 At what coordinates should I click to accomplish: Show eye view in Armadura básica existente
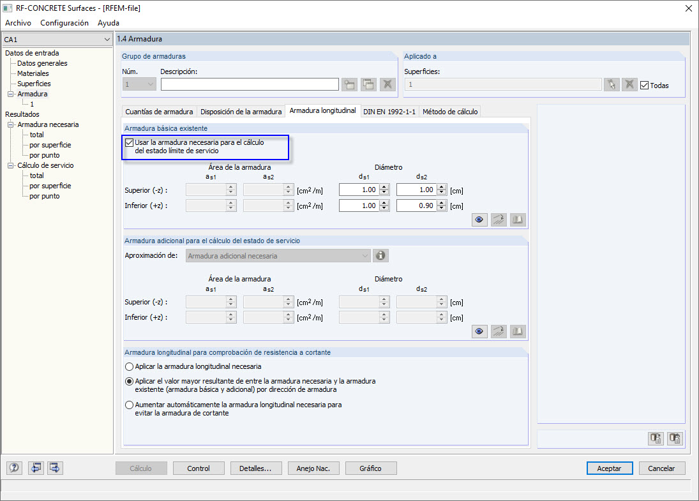(x=479, y=220)
